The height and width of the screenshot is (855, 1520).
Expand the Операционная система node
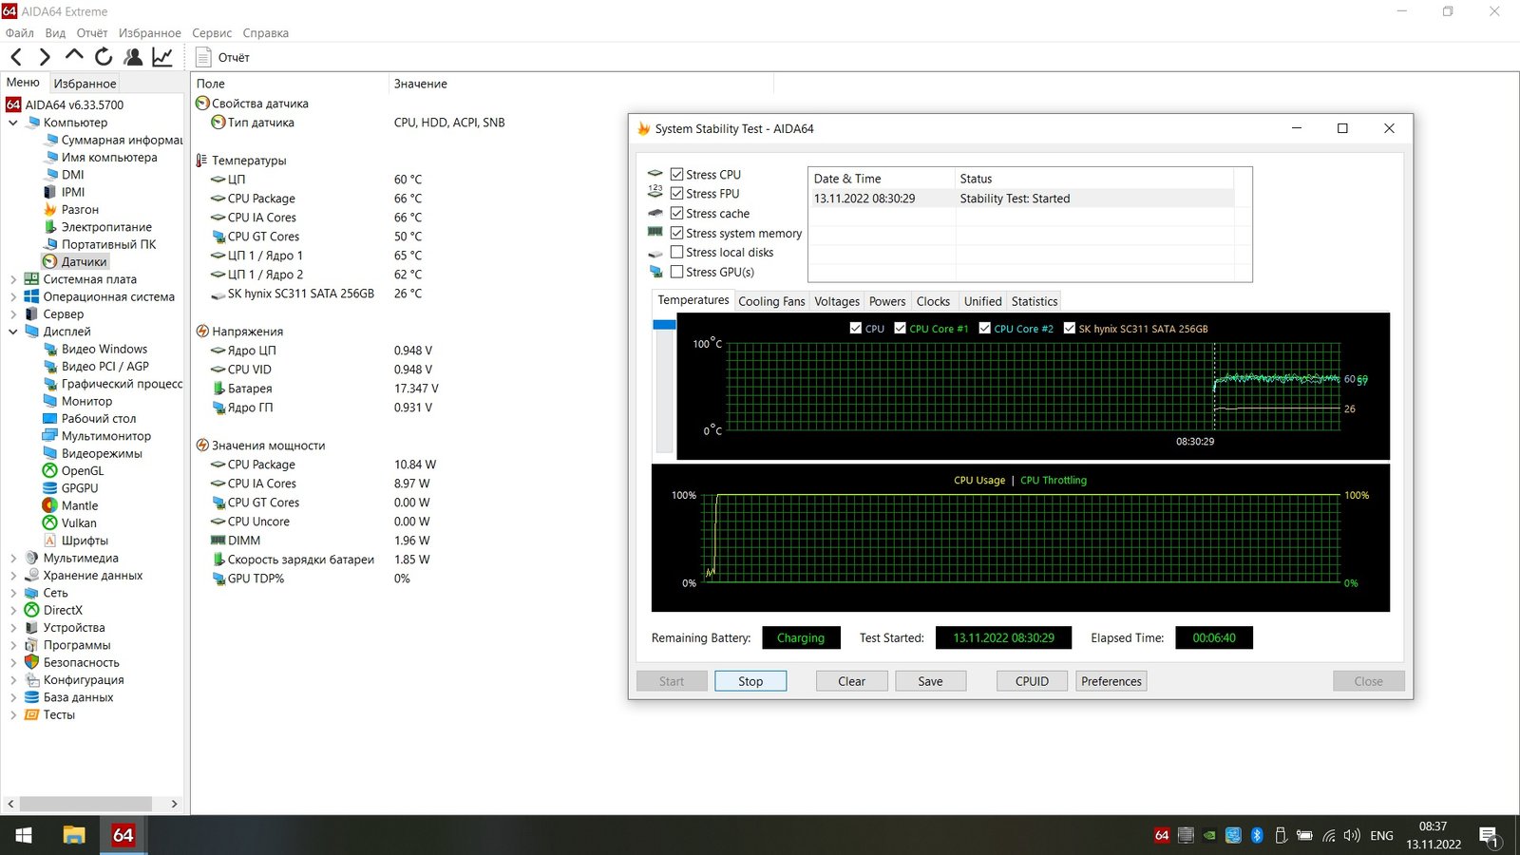click(x=13, y=296)
